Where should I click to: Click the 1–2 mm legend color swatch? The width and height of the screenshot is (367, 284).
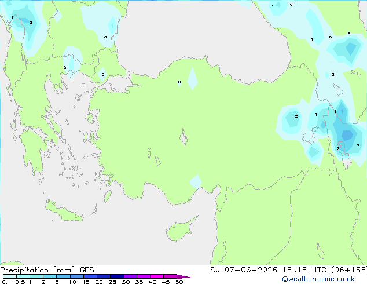36,276
